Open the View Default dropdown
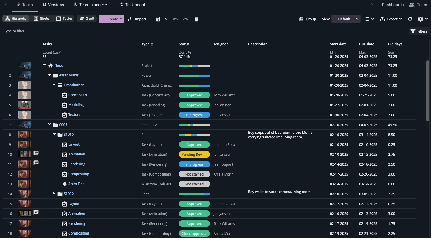Screen dimensions: 431x238 pos(346,19)
